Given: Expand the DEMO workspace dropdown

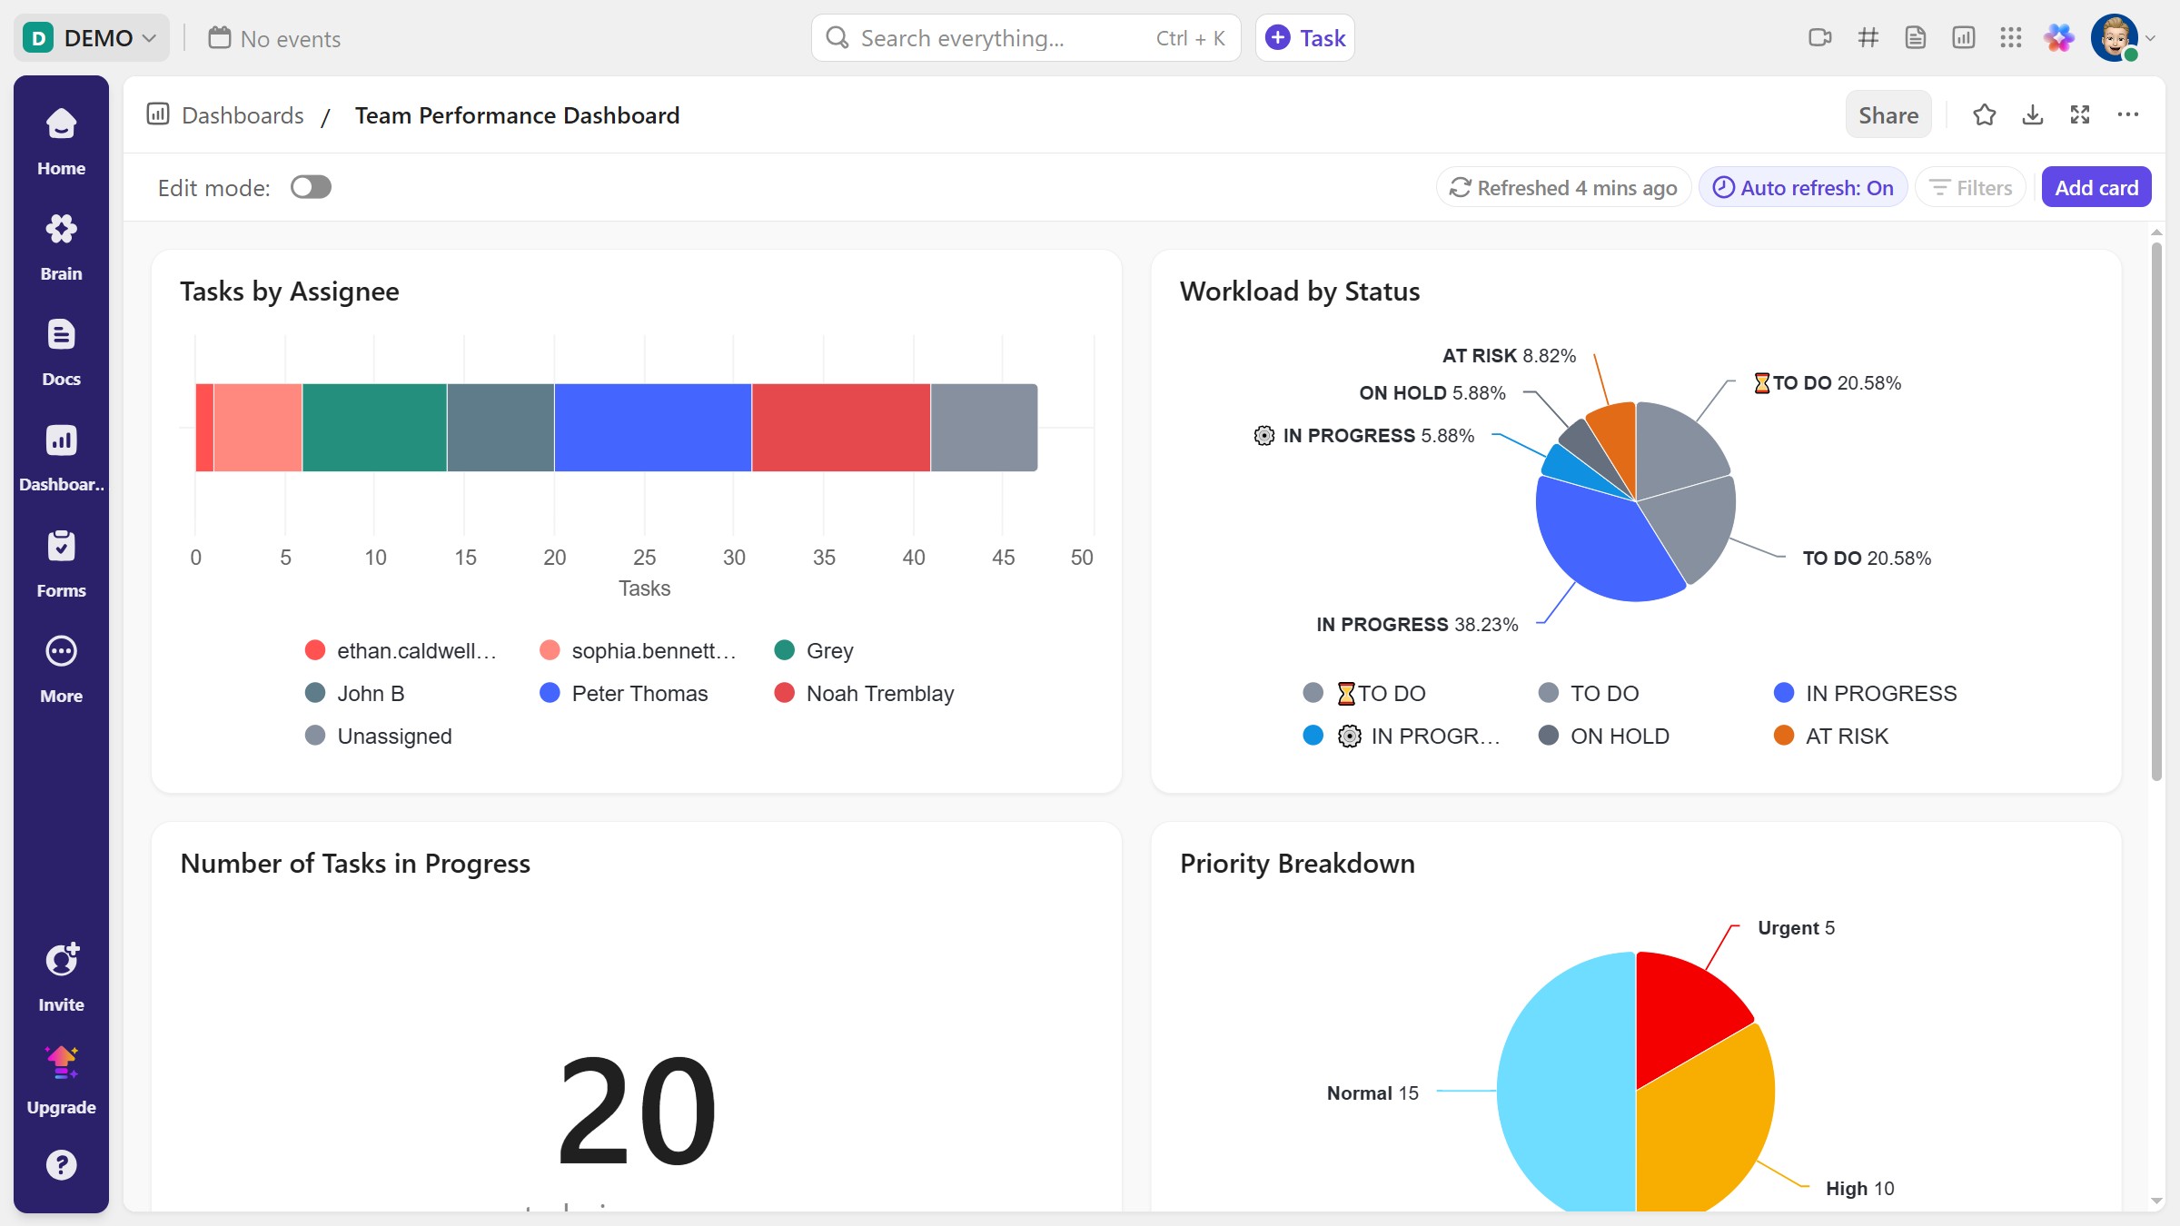Looking at the screenshot, I should (91, 38).
